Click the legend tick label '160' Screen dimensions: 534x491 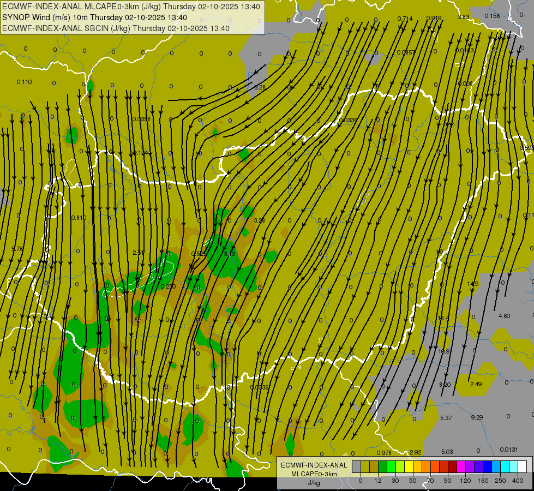pyautogui.click(x=483, y=481)
